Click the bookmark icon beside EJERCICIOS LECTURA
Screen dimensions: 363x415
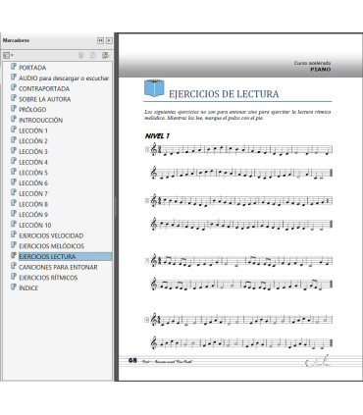pyautogui.click(x=14, y=255)
